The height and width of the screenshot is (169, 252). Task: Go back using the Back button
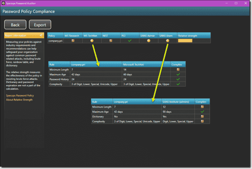coord(15,25)
